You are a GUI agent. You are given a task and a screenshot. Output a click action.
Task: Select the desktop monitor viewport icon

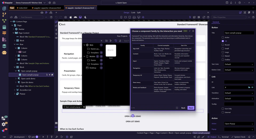pos(139,17)
